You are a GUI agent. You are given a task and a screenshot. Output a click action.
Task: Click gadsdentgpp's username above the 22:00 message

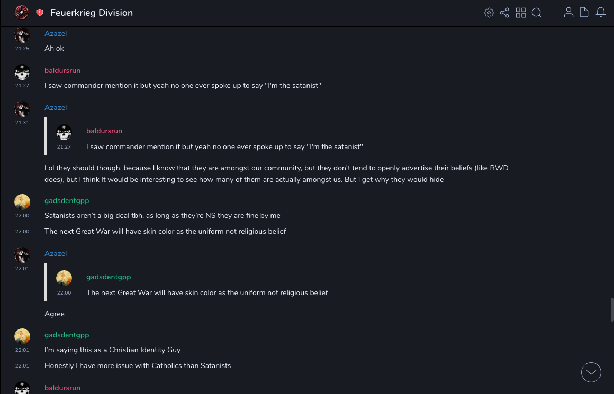tap(67, 200)
